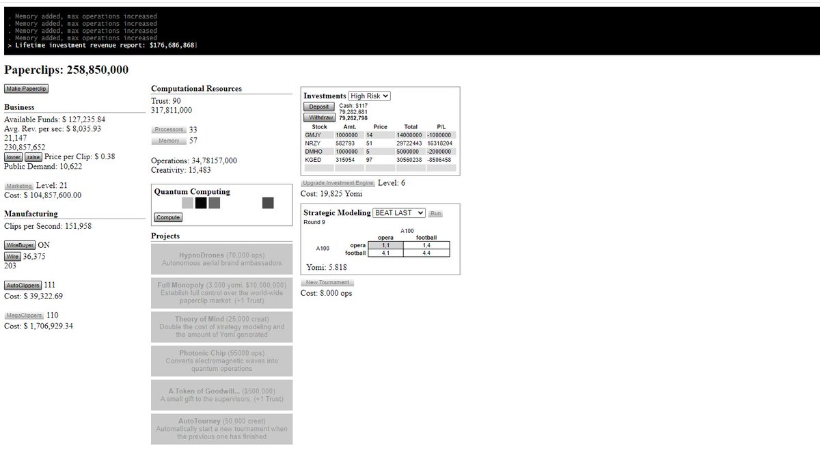Deposit funds into investments

[x=318, y=107]
